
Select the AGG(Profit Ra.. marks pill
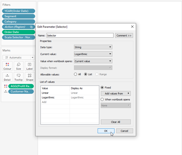[x=21, y=86]
